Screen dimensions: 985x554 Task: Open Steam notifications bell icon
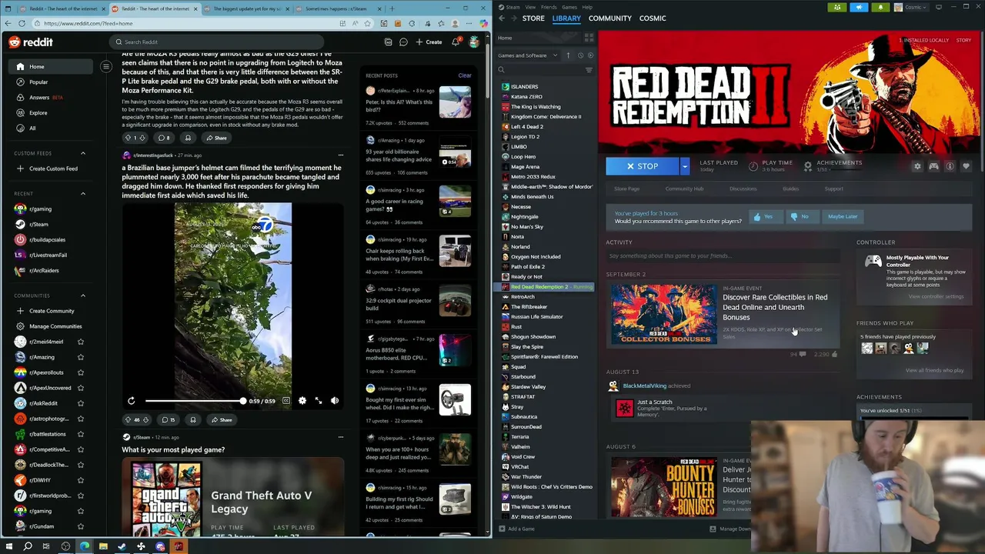pyautogui.click(x=880, y=7)
